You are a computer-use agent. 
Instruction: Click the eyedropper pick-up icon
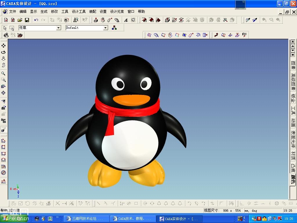tap(248, 20)
